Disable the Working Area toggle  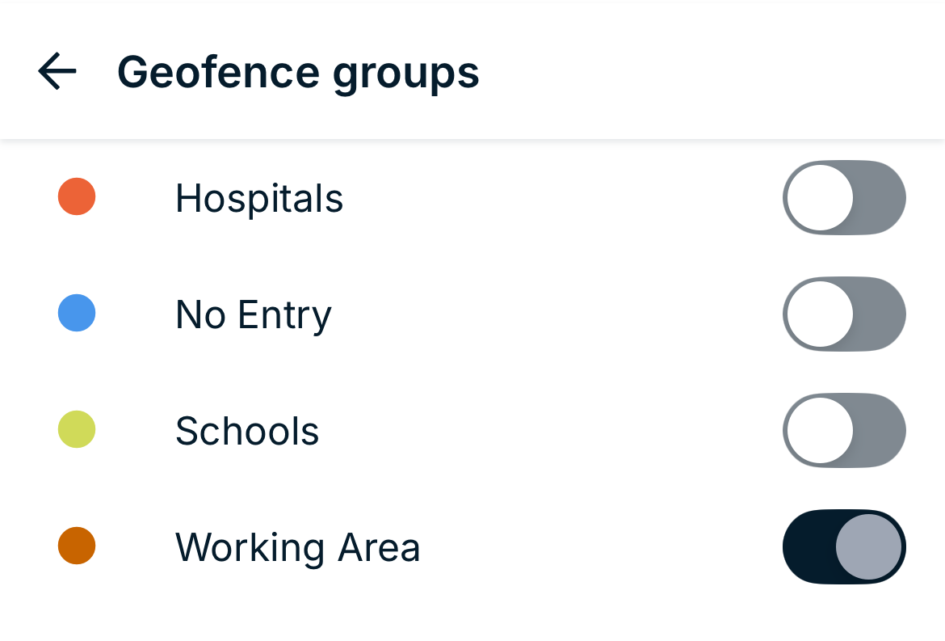pyautogui.click(x=844, y=546)
